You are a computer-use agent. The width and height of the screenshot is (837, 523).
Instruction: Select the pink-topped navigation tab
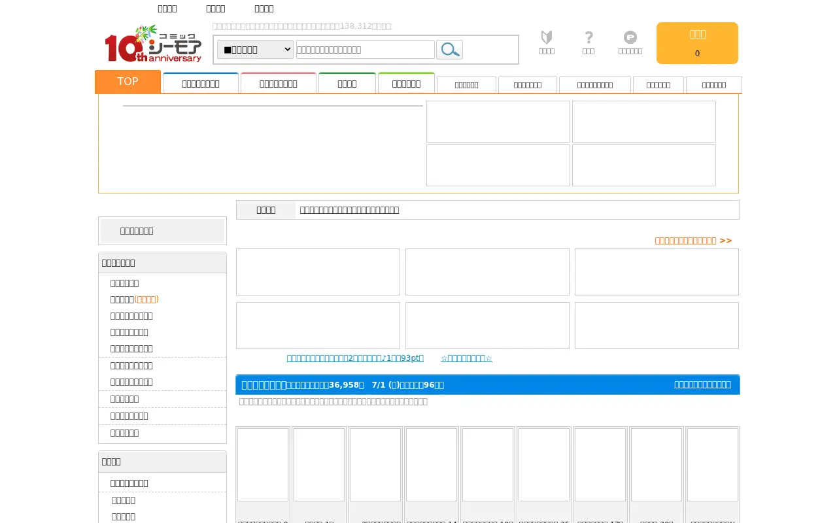[x=279, y=83]
